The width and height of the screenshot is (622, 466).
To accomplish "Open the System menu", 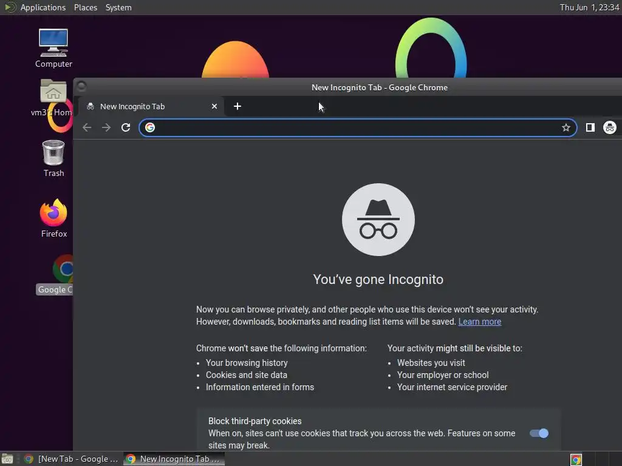I will click(118, 7).
